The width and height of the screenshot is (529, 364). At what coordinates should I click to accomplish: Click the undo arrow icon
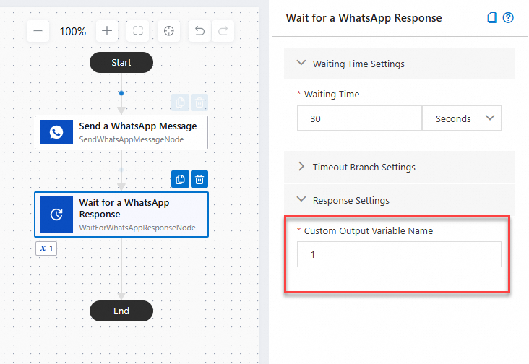[199, 31]
